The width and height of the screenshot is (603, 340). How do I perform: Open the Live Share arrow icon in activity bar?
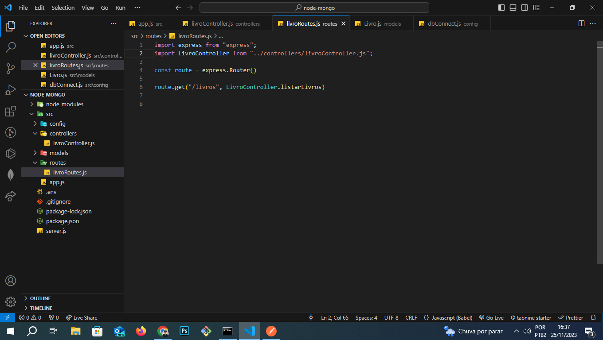[x=11, y=196]
